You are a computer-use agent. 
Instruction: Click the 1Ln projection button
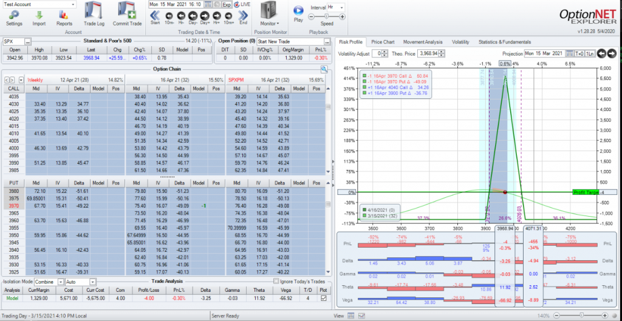[590, 53]
